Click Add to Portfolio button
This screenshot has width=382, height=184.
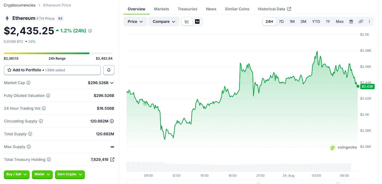click(x=52, y=70)
